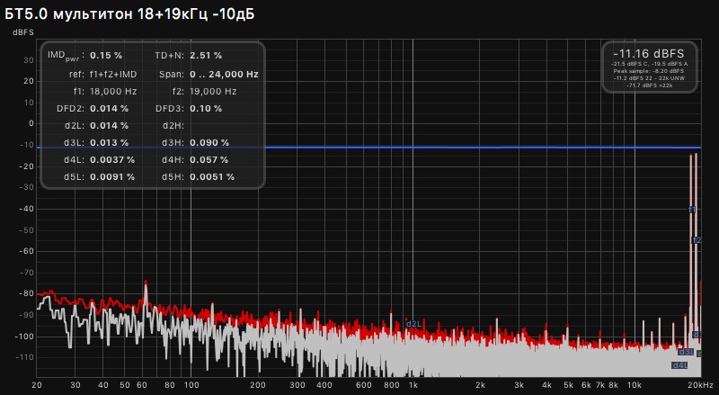Click the Span value 0 .. 24,000 Hz

224,75
